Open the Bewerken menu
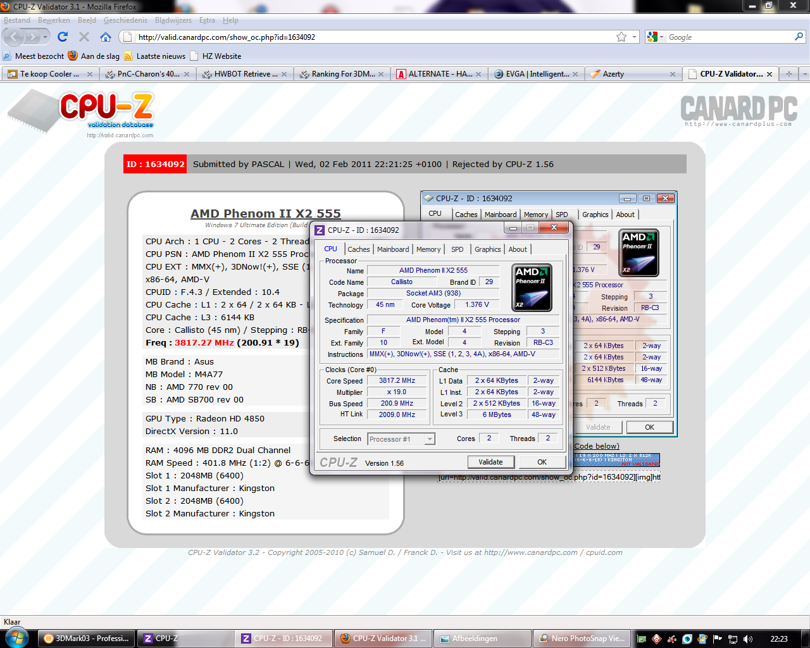This screenshot has width=810, height=648. point(54,20)
